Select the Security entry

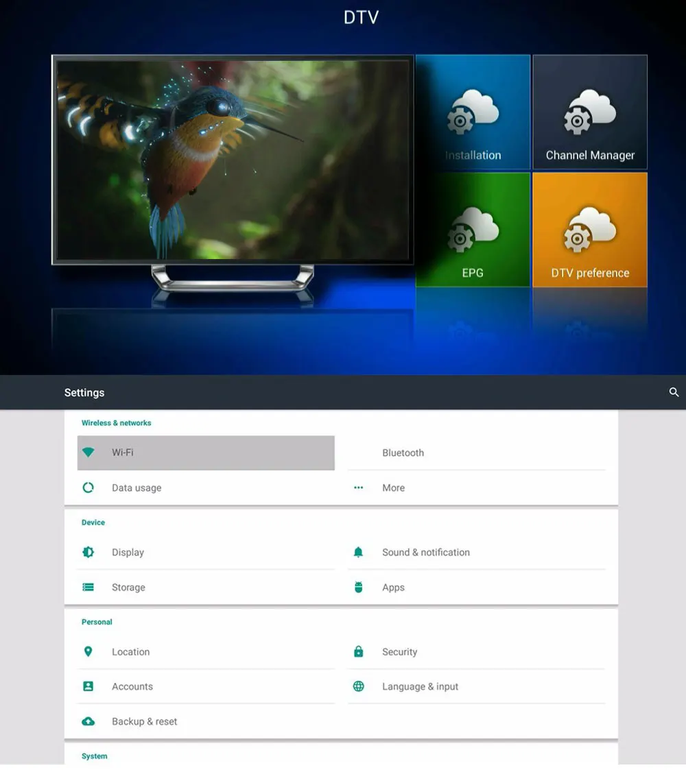coord(477,651)
